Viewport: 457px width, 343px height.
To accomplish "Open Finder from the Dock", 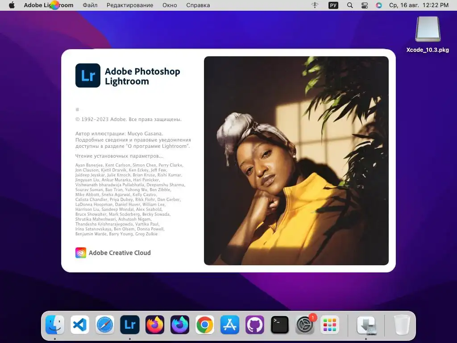I will tap(55, 324).
